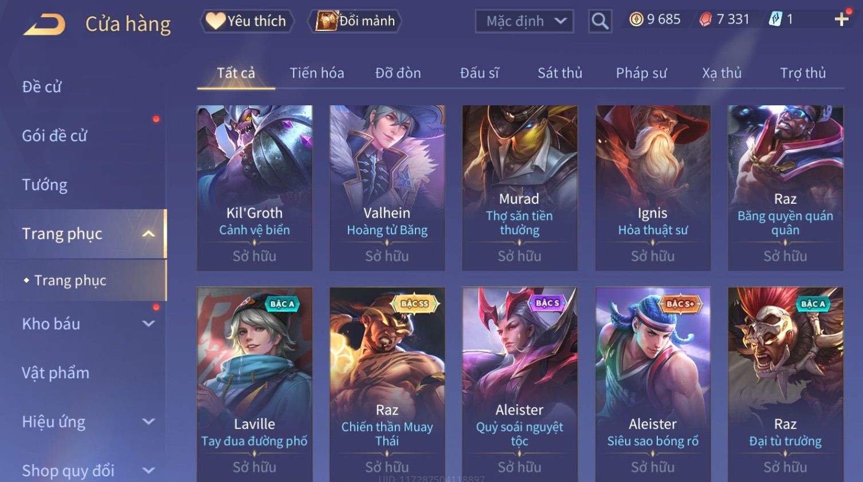Click the red gem currency icon
This screenshot has height=482, width=863.
click(x=705, y=19)
